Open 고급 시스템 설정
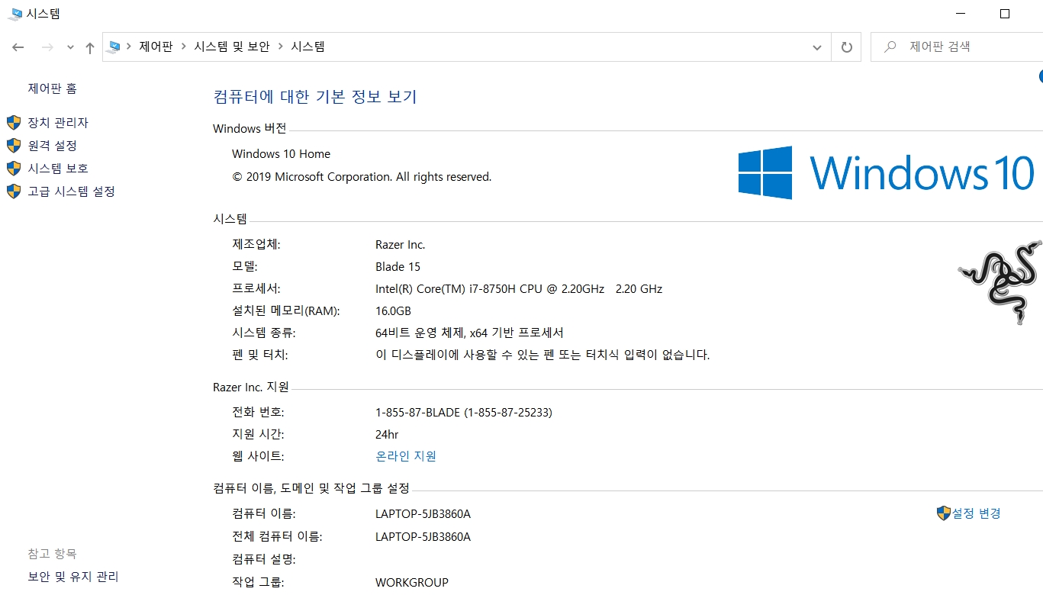Image resolution: width=1043 pixels, height=595 pixels. tap(72, 191)
